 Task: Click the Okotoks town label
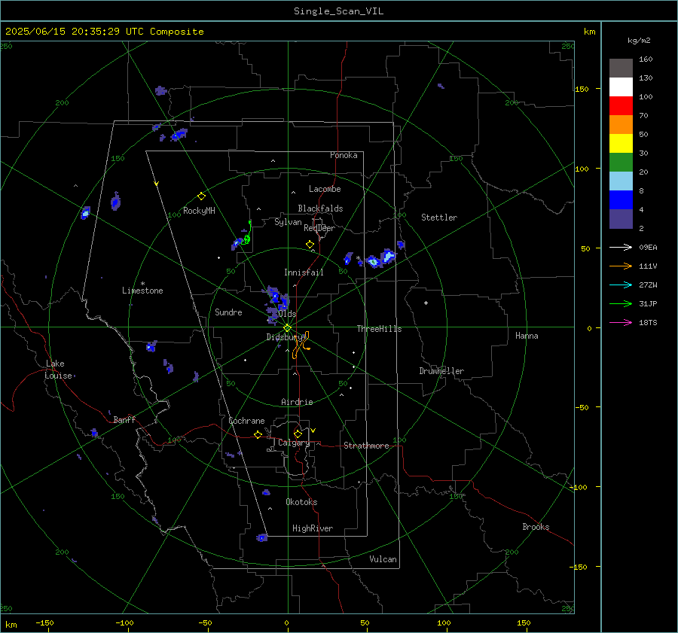pos(301,502)
